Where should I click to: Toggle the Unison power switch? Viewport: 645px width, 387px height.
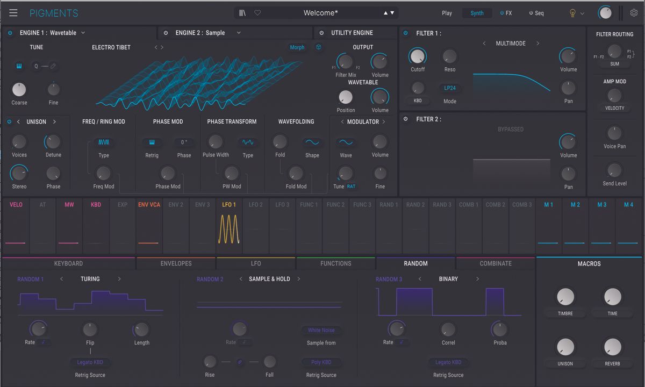point(9,121)
